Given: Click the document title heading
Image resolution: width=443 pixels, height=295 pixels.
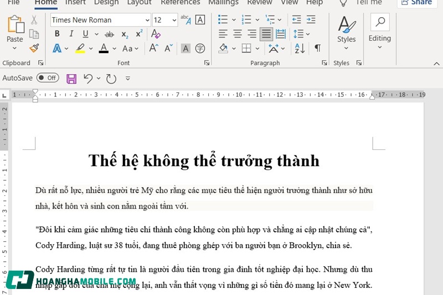Looking at the screenshot, I should coord(204,161).
